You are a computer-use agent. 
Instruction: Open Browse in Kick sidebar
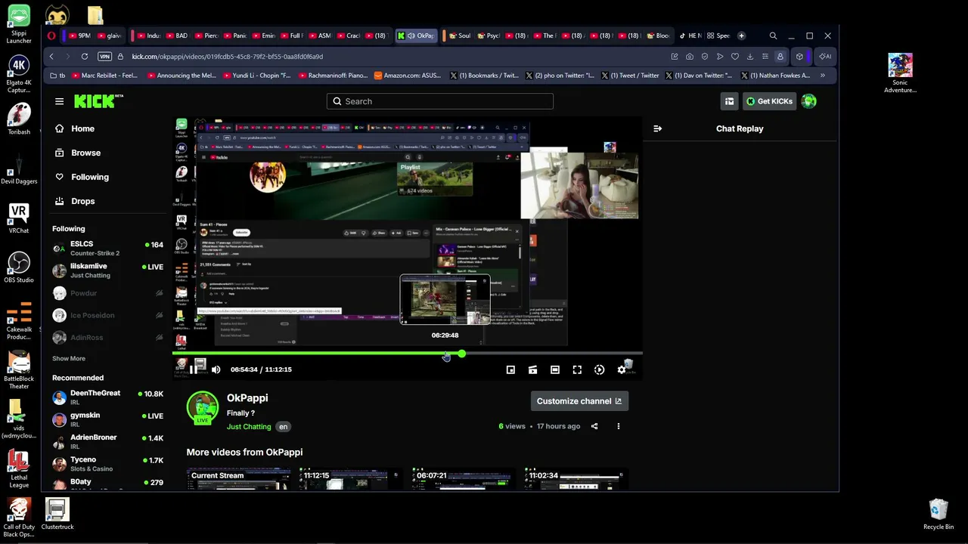tap(85, 153)
